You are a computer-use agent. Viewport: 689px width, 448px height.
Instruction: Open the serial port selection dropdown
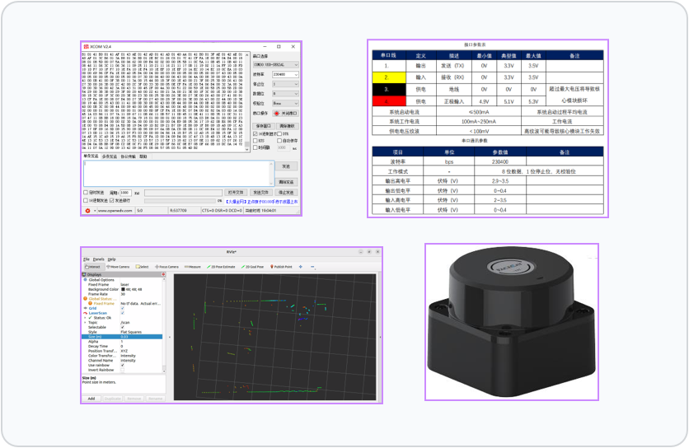click(x=276, y=64)
